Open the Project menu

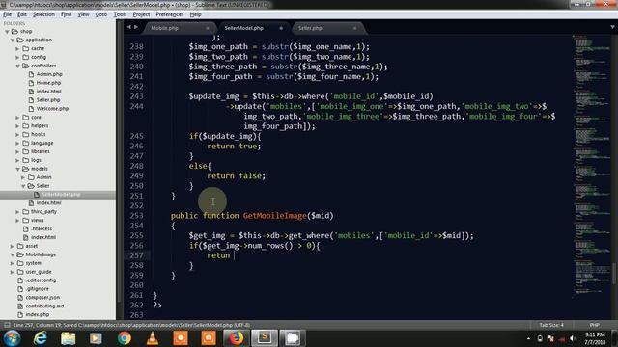(141, 14)
